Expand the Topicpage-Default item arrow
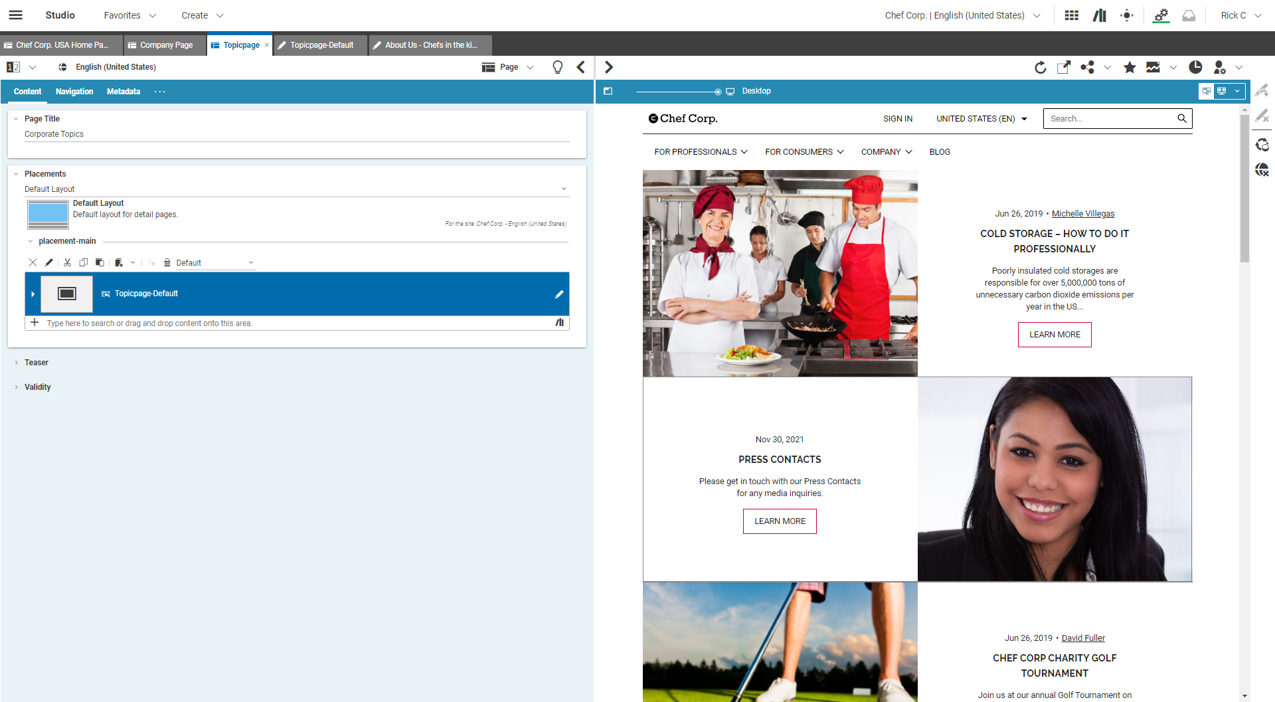This screenshot has width=1275, height=702. point(33,294)
